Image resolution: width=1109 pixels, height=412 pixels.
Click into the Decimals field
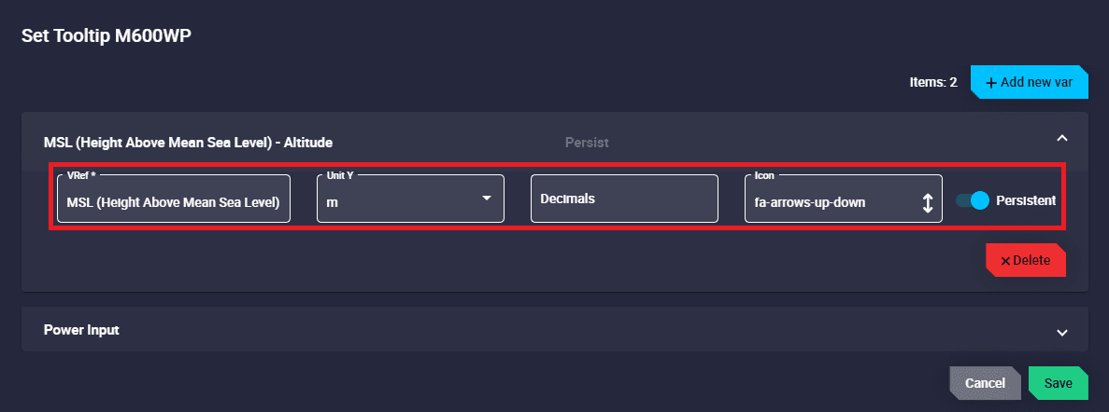(624, 199)
